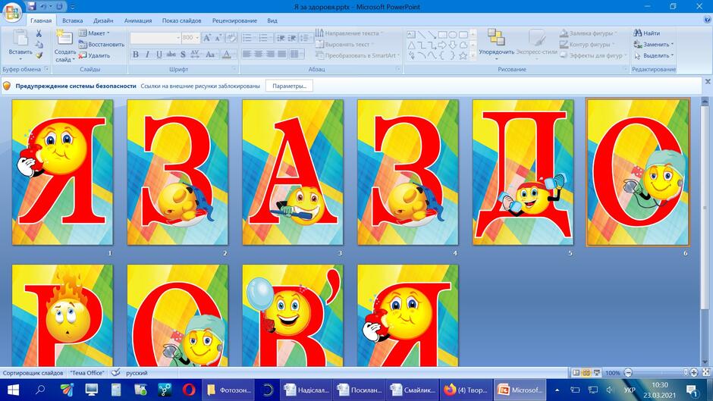Switch to Firefox (4) Твор... taskbar window
Screen dimensions: 713x401
click(466, 390)
